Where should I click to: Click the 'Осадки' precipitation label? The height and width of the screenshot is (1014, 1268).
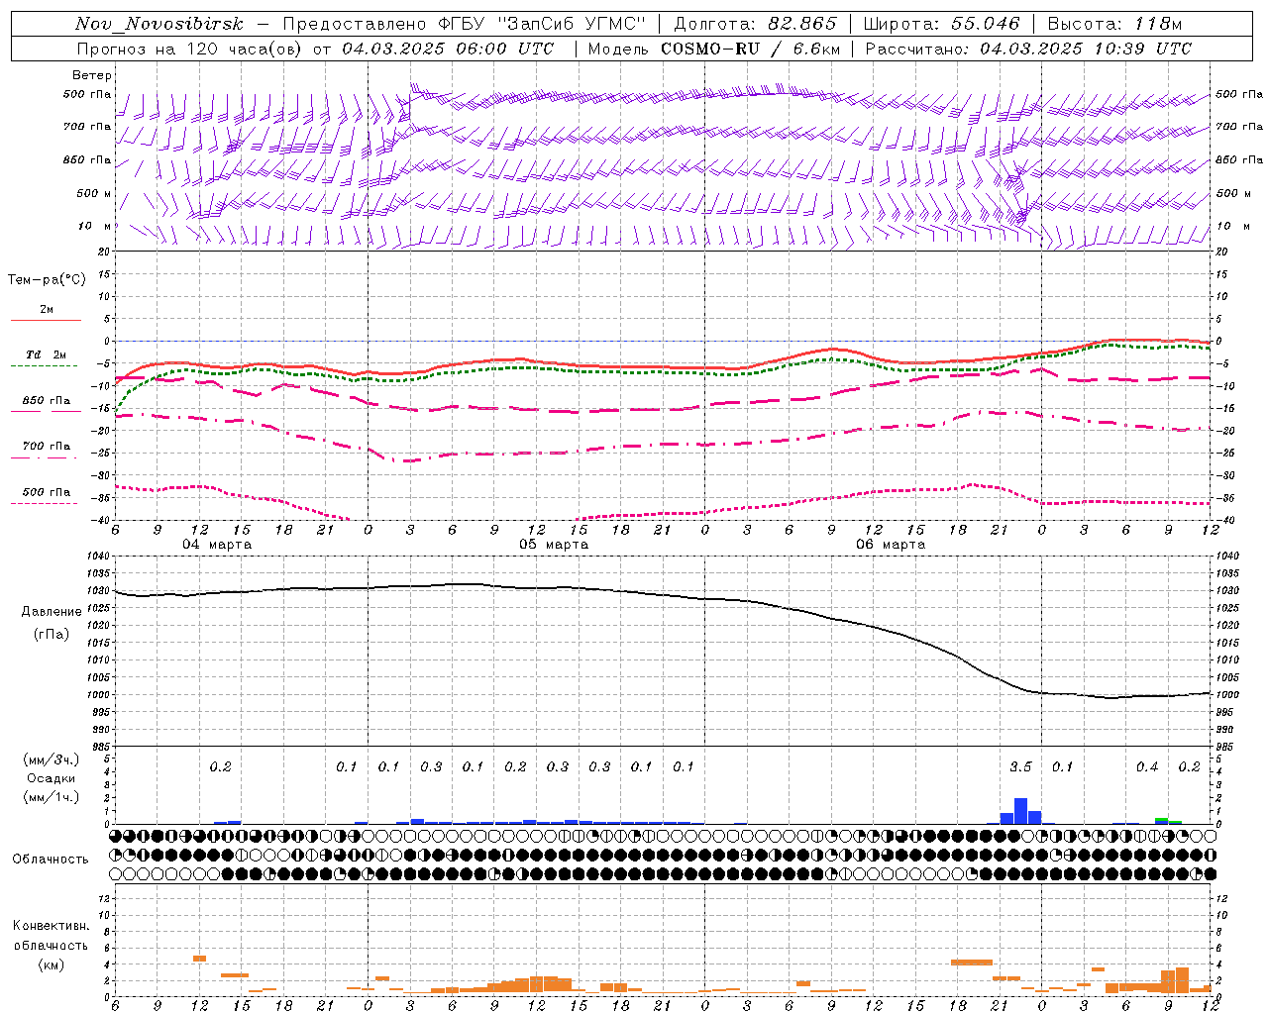pyautogui.click(x=52, y=778)
